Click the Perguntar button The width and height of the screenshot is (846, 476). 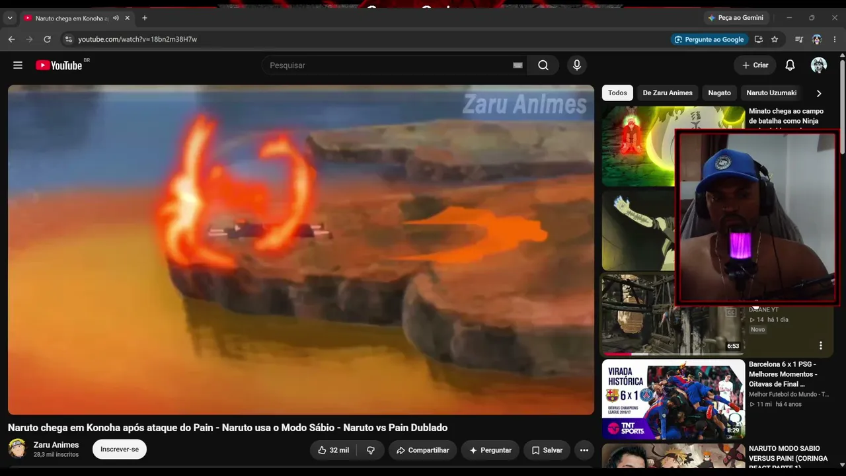490,450
